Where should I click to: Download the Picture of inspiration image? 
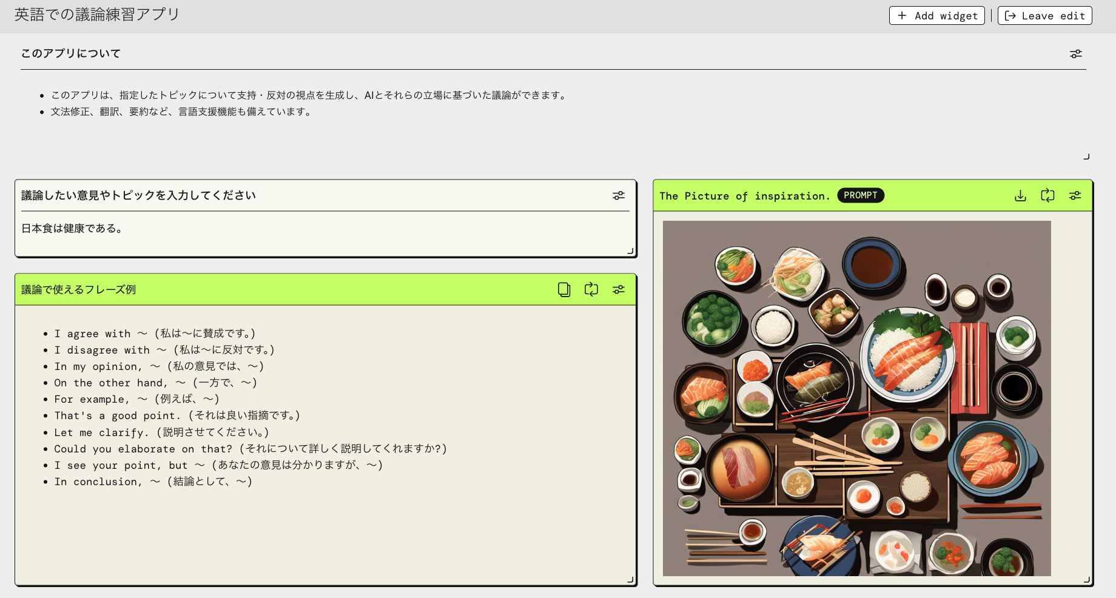click(x=1020, y=195)
